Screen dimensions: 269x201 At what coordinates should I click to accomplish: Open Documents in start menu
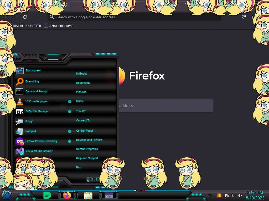(83, 83)
